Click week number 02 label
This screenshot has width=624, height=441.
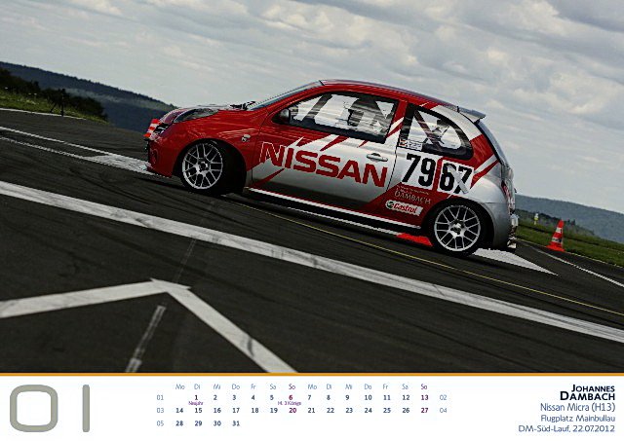(444, 397)
